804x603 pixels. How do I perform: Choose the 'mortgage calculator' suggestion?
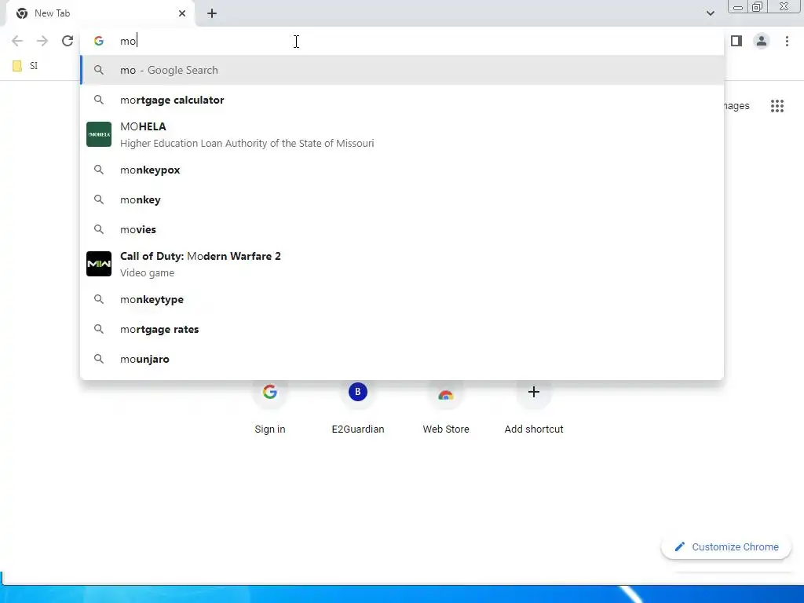pos(402,100)
